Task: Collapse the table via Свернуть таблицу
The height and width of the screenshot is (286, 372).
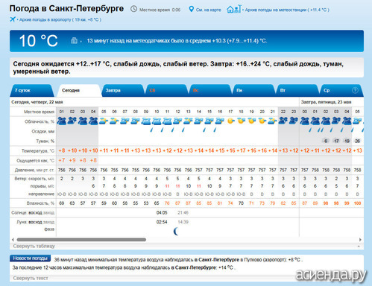Action: (34, 246)
